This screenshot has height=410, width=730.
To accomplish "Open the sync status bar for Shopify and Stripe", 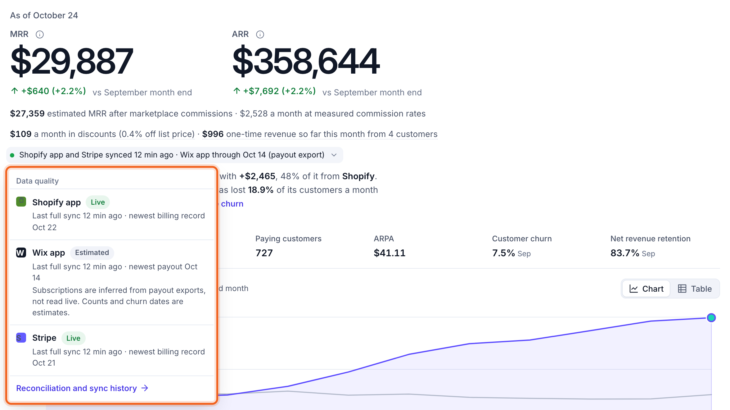I will point(175,155).
